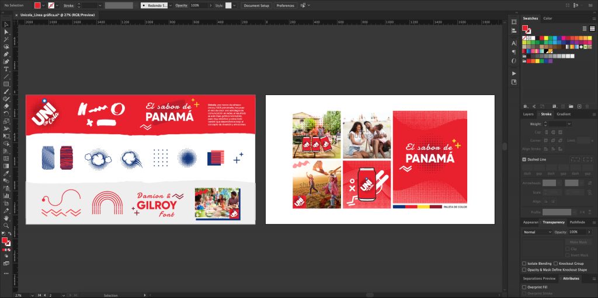Open the Style dropdown in control bar
This screenshot has width=598, height=298.
tap(234, 5)
